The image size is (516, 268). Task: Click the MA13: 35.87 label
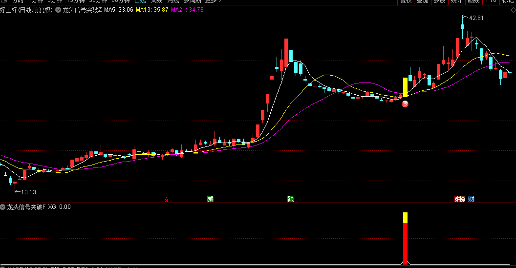coord(152,10)
